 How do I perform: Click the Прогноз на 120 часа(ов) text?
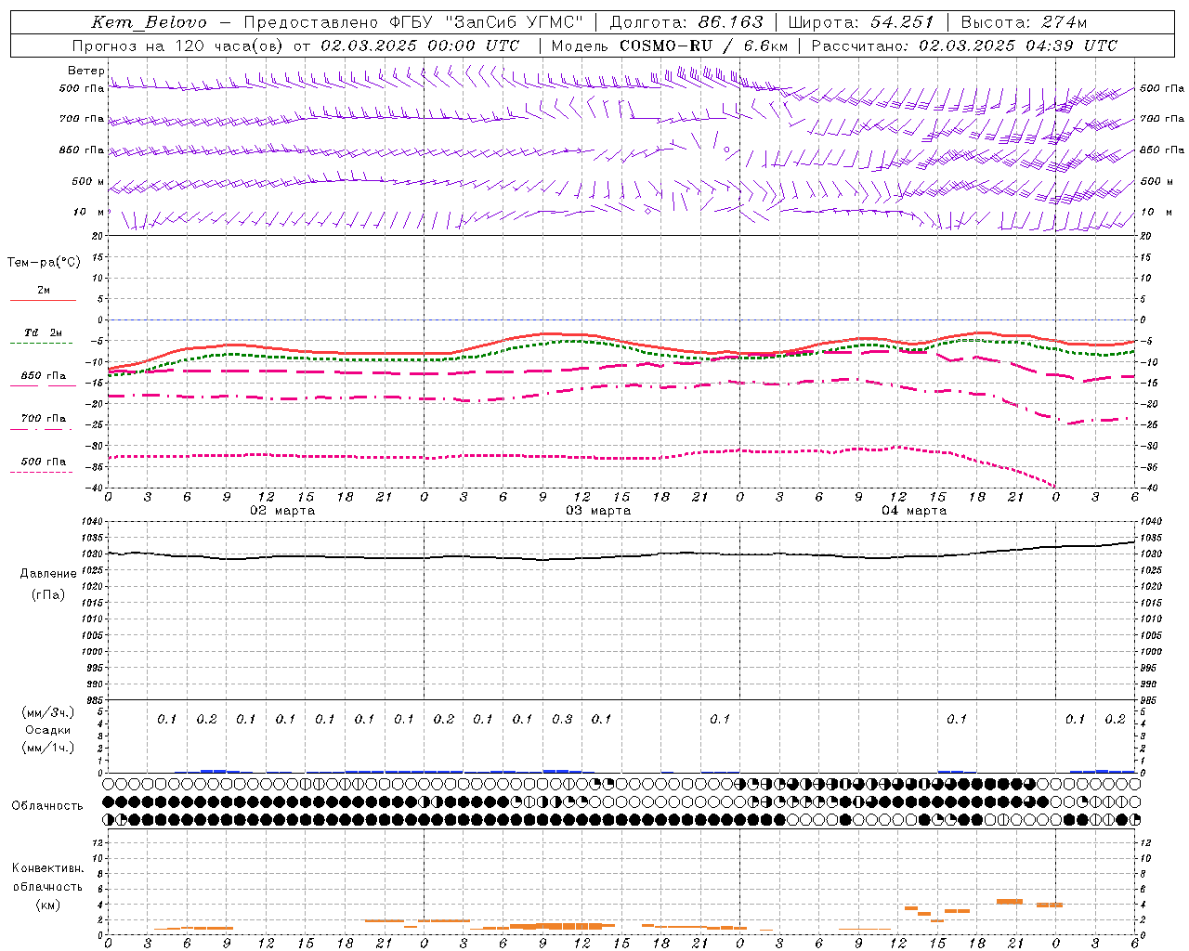pyautogui.click(x=179, y=46)
